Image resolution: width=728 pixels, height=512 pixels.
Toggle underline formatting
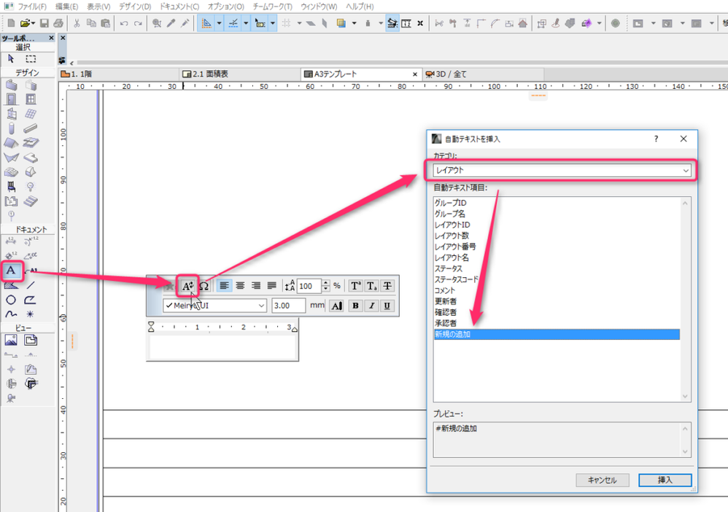click(x=387, y=306)
